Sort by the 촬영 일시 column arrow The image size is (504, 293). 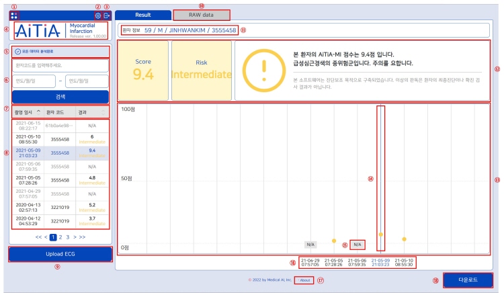38,112
